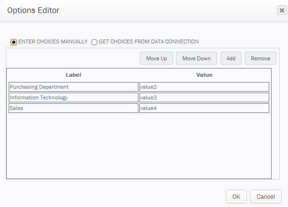Add a new choice row
Image resolution: width=288 pixels, height=207 pixels.
click(231, 58)
